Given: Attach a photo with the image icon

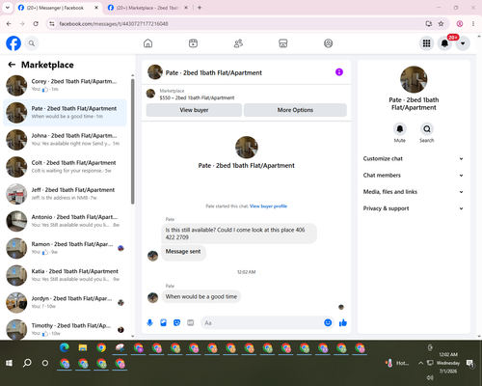Looking at the screenshot, I should tap(163, 322).
